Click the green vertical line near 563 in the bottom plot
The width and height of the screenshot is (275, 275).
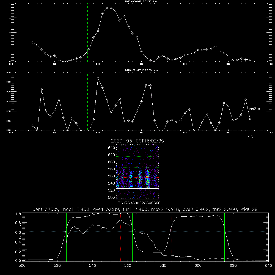tap(133, 237)
